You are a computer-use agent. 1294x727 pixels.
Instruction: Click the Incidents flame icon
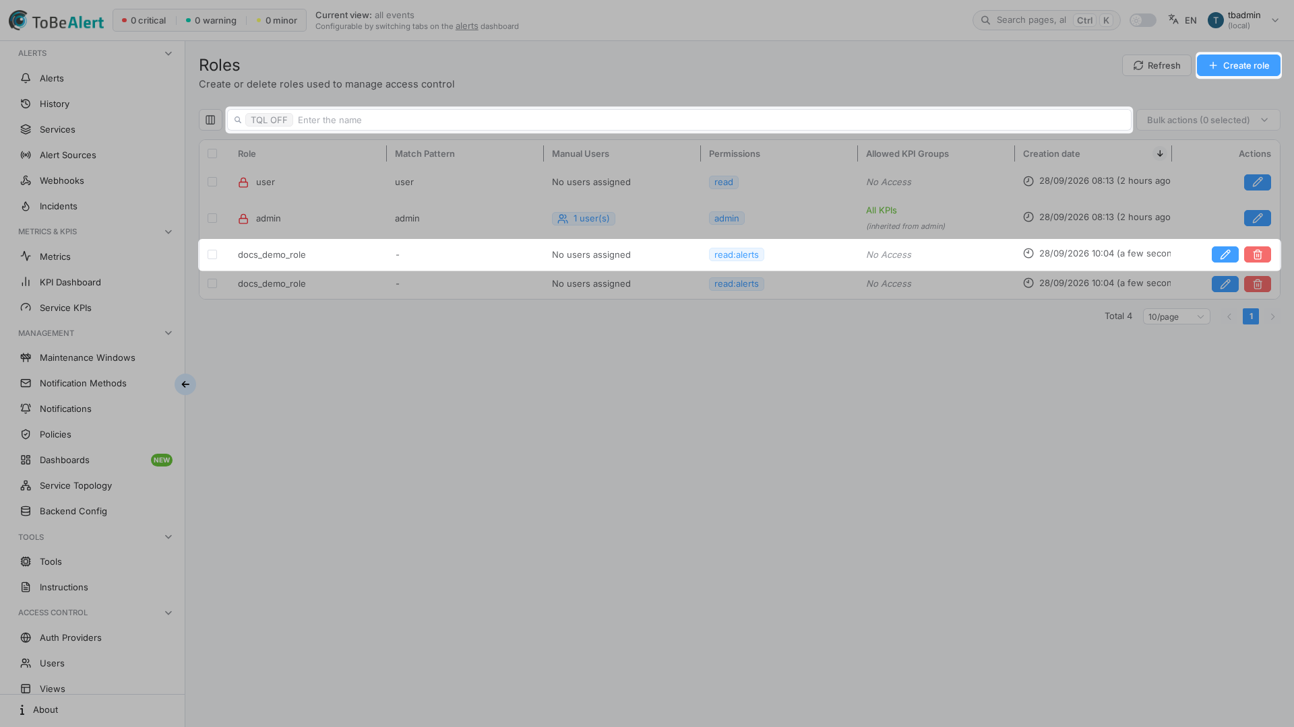tap(26, 206)
